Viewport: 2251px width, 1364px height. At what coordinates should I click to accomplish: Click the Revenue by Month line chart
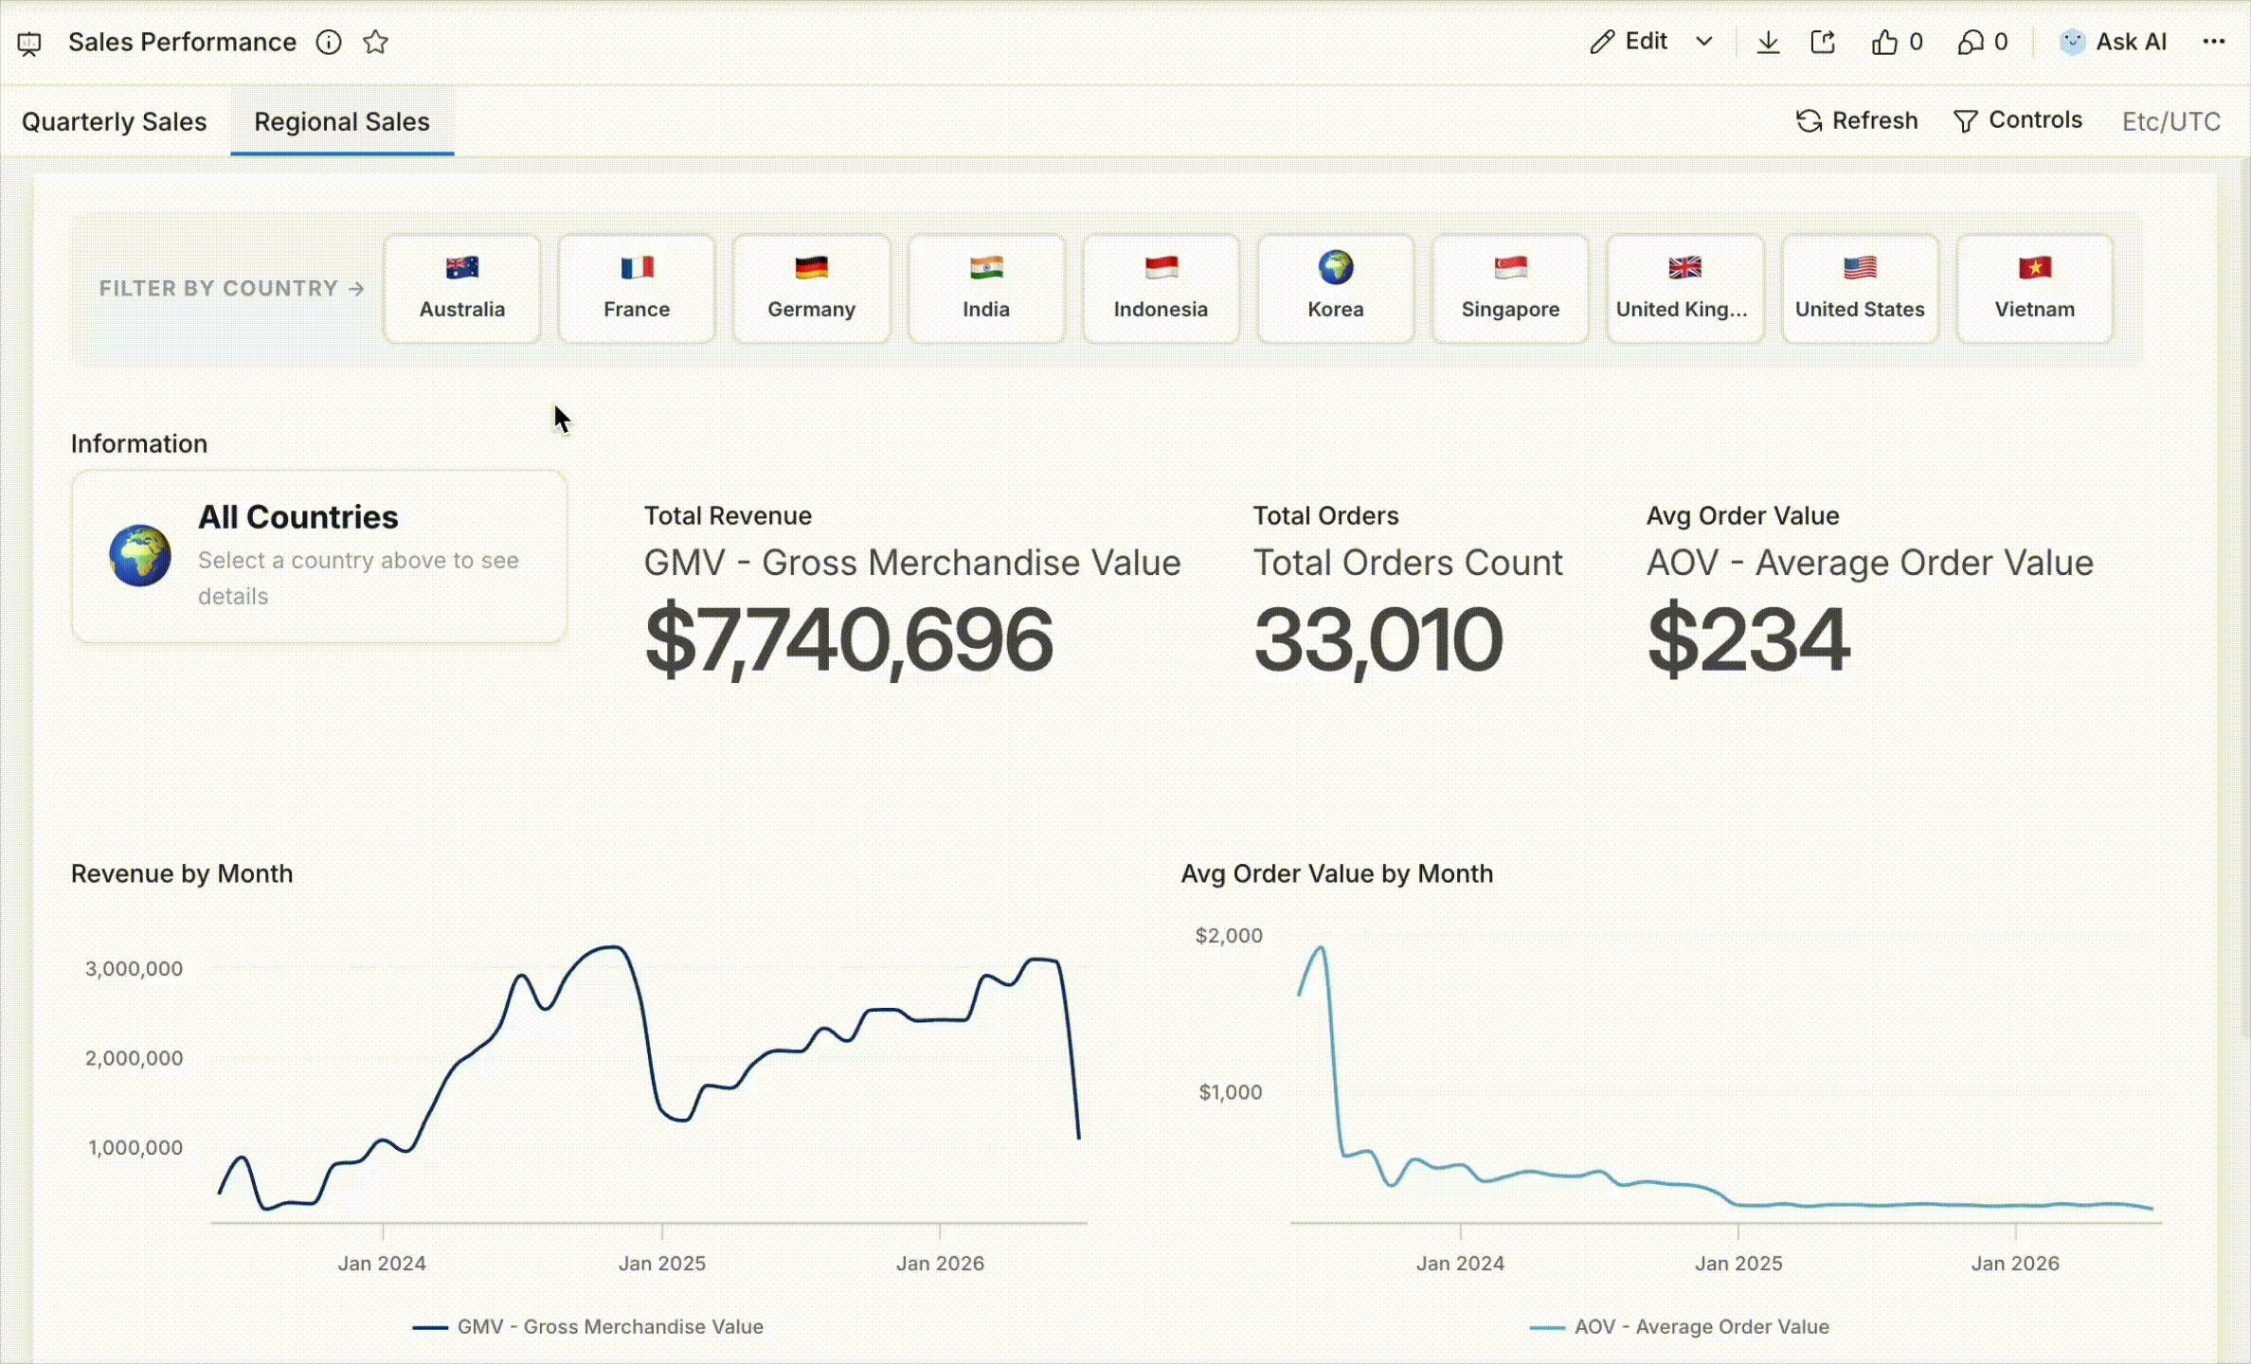pyautogui.click(x=649, y=1080)
